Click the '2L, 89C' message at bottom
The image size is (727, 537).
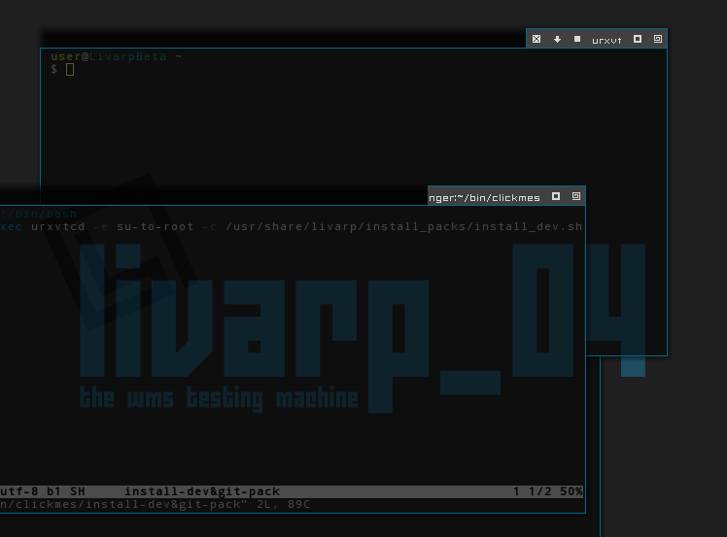tap(283, 504)
